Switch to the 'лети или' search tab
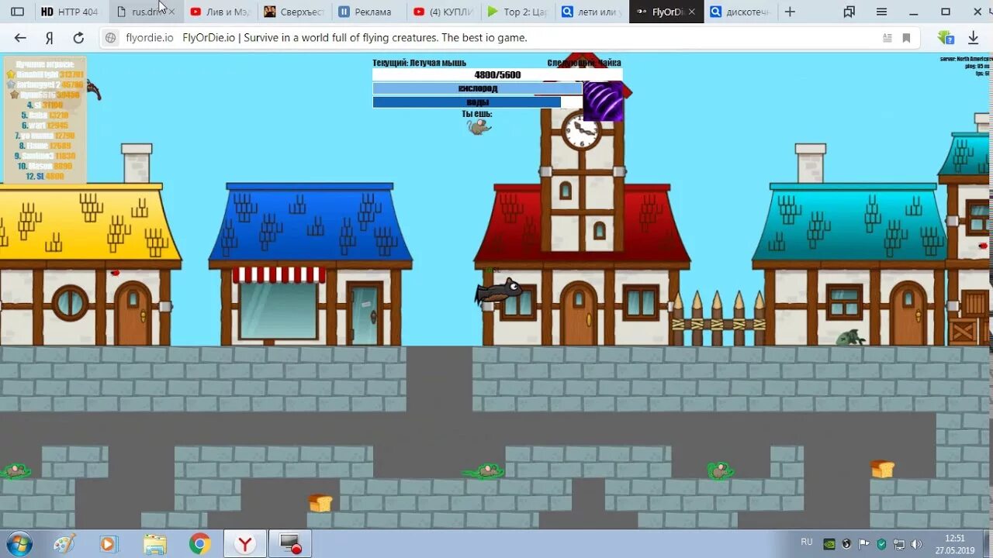Screen dimensions: 993x558 pos(592,12)
